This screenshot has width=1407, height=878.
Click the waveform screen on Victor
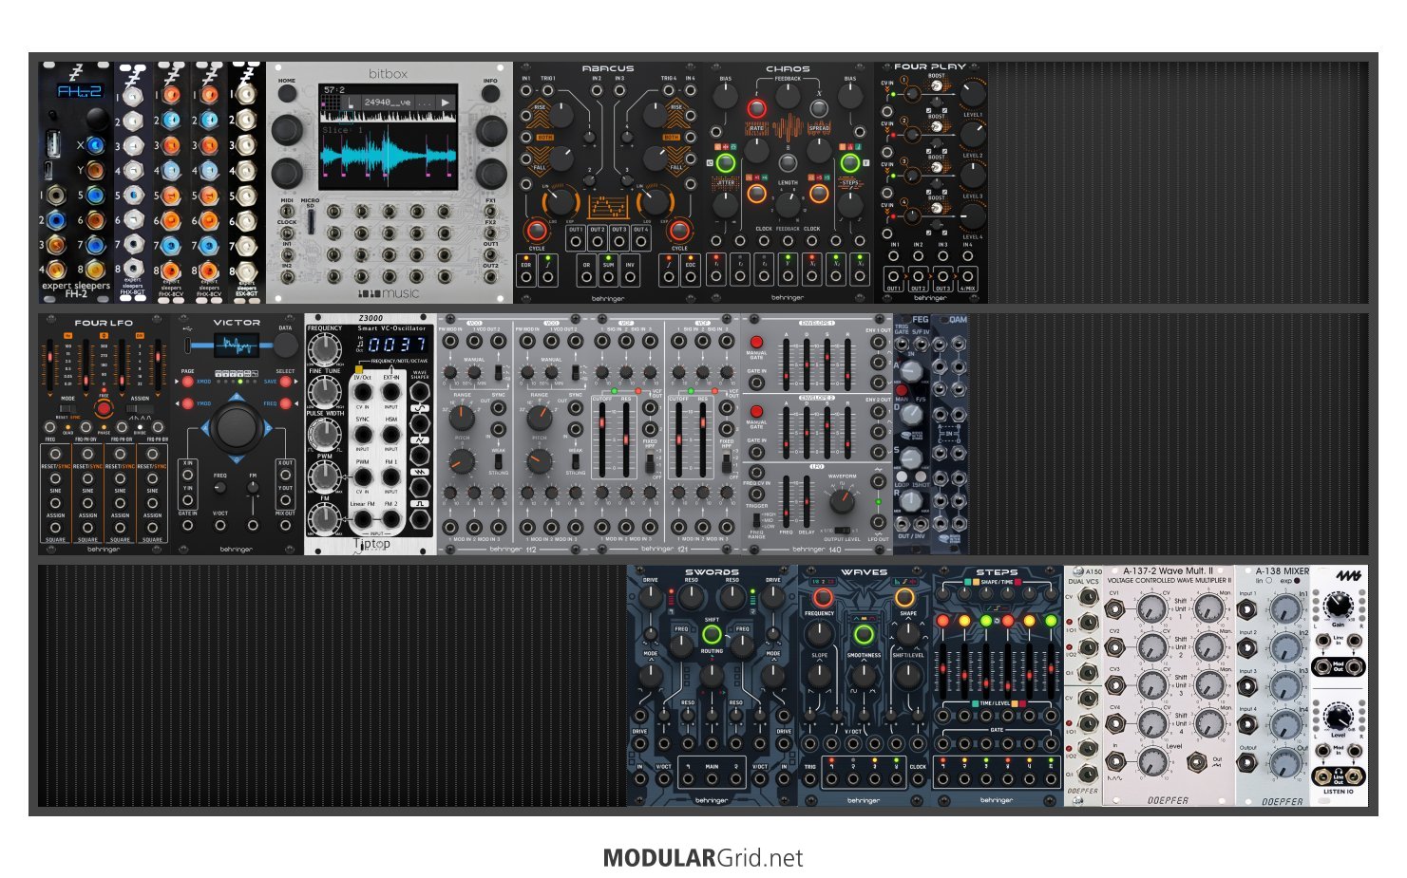coord(237,346)
